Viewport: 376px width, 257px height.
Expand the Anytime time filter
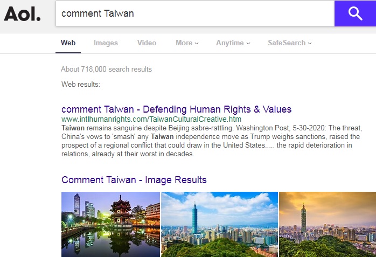coord(233,43)
